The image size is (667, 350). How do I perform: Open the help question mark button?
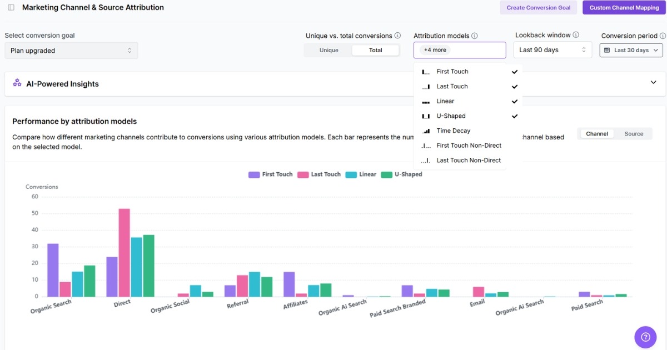coord(645,337)
